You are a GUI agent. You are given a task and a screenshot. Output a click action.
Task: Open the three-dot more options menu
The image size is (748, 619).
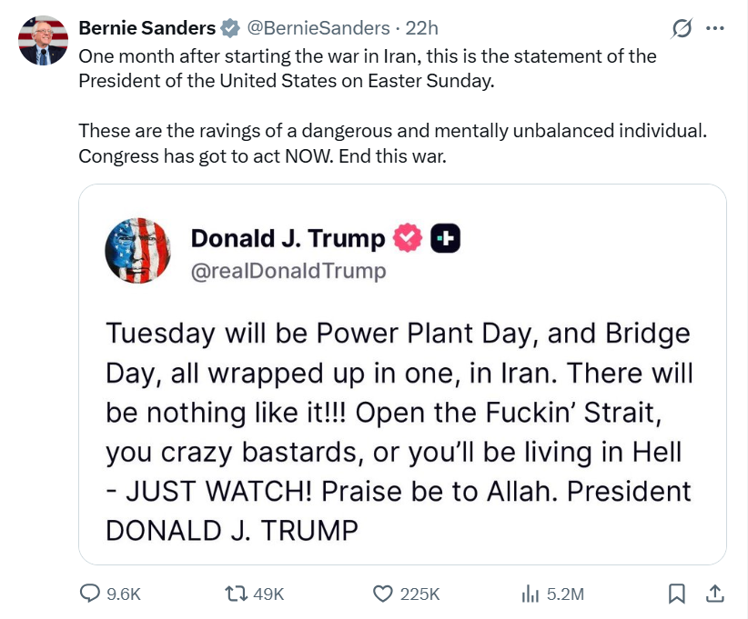click(x=714, y=28)
